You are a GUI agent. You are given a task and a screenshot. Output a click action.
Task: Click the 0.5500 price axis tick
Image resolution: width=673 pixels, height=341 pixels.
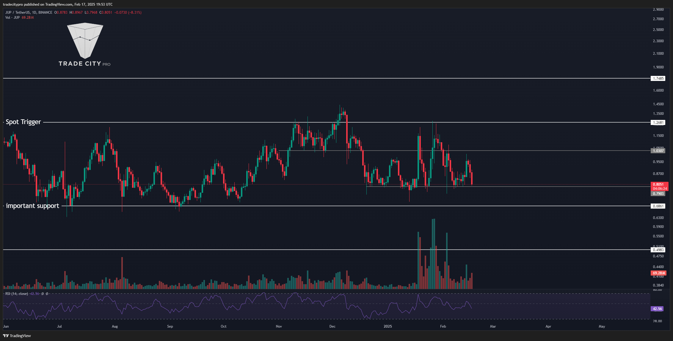pyautogui.click(x=658, y=236)
